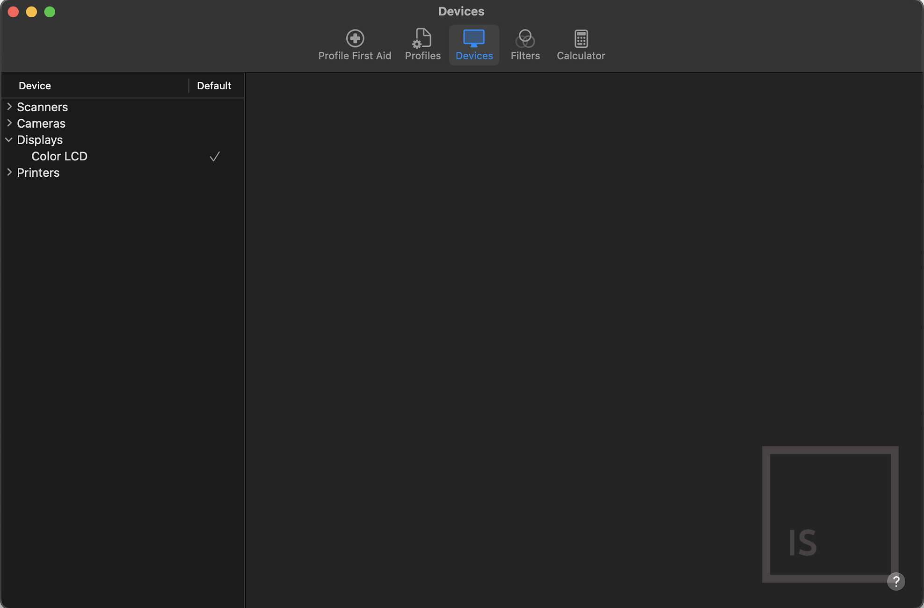Viewport: 924px width, 608px height.
Task: Open the help question mark button
Action: point(896,581)
